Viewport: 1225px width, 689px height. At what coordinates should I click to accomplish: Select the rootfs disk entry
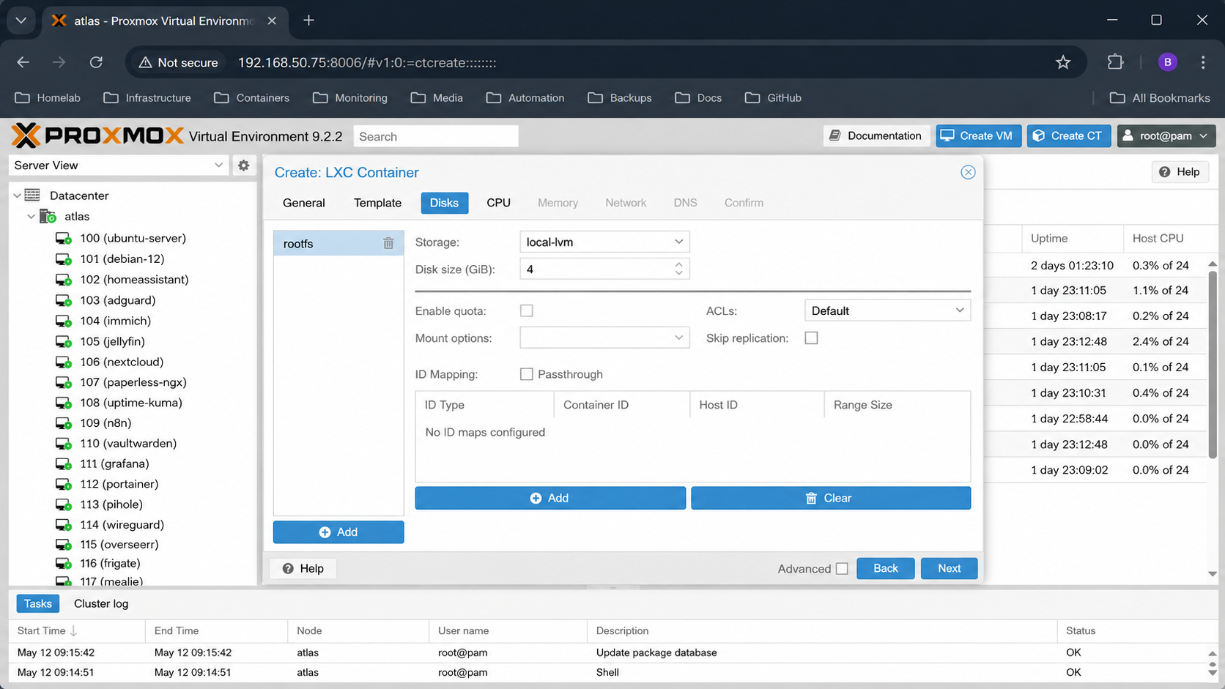tap(338, 243)
